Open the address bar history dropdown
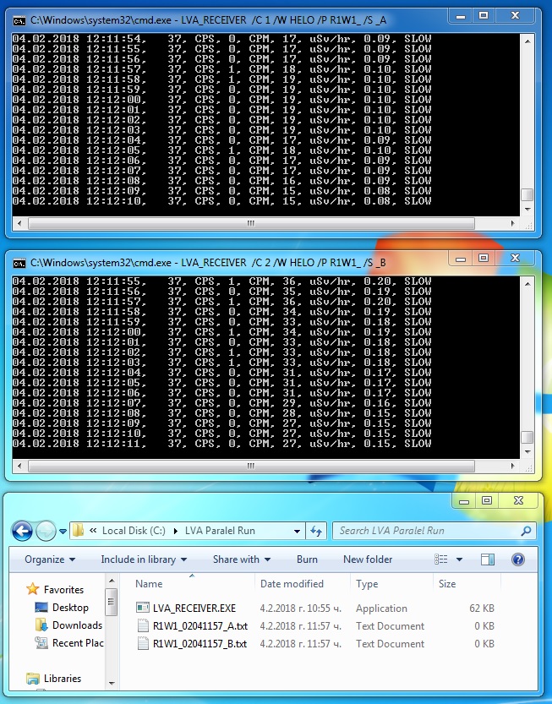 [x=297, y=531]
